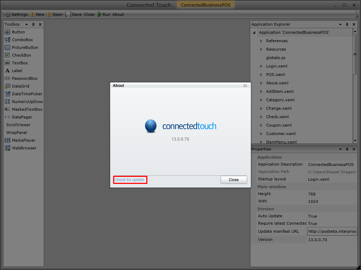Select the PasswordBox icon in Toolbox

pos(7,78)
